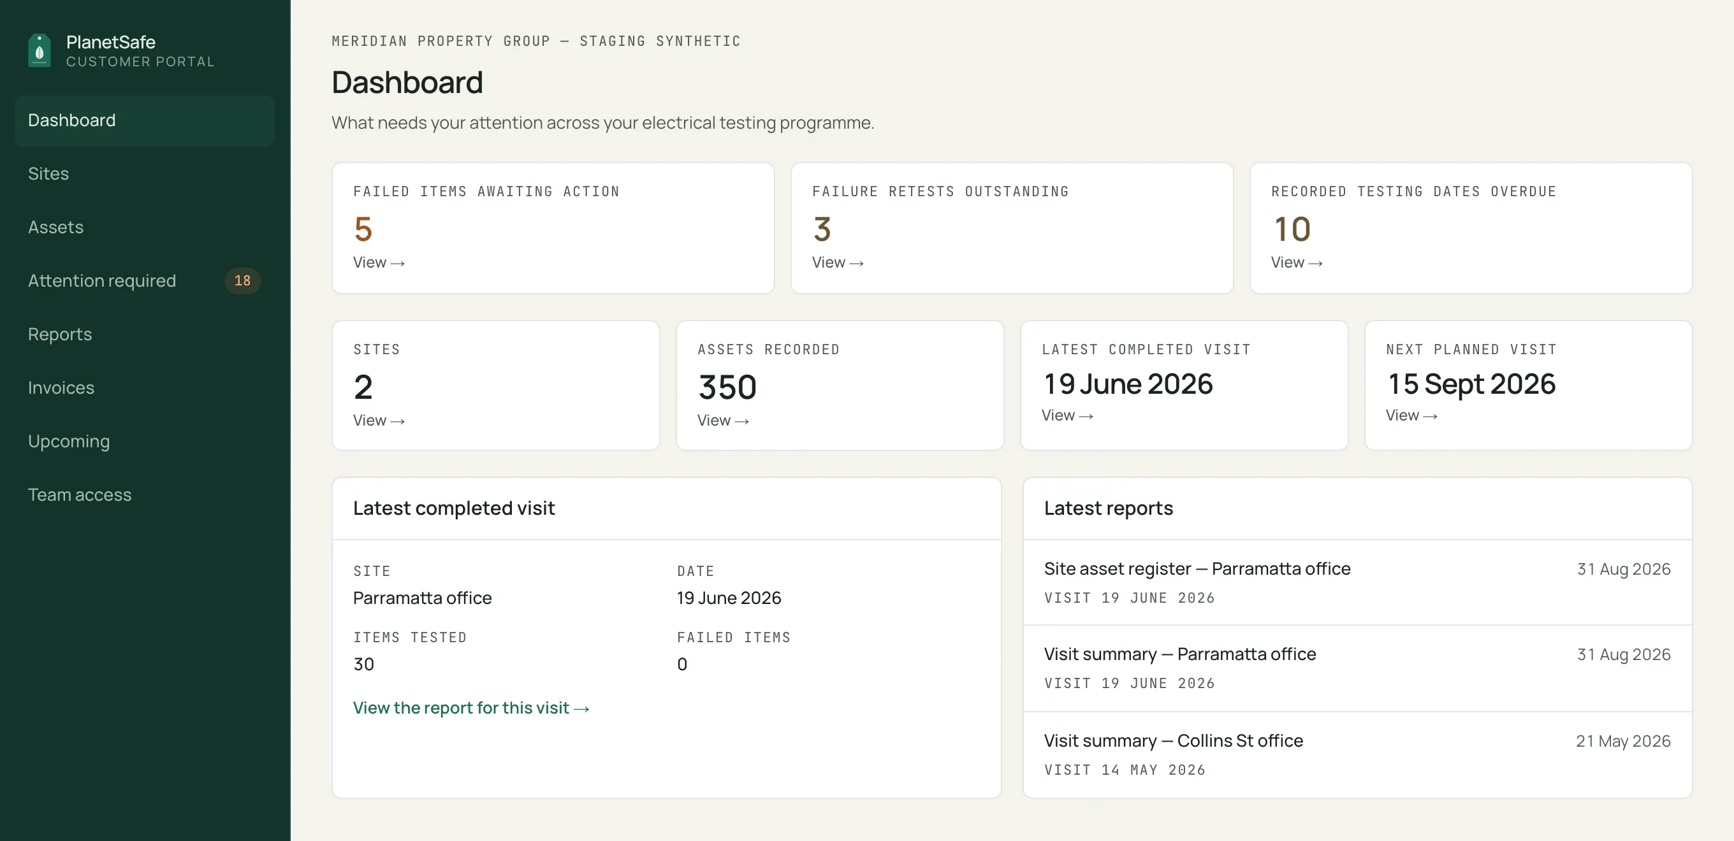View failed items awaiting action

coord(379,262)
